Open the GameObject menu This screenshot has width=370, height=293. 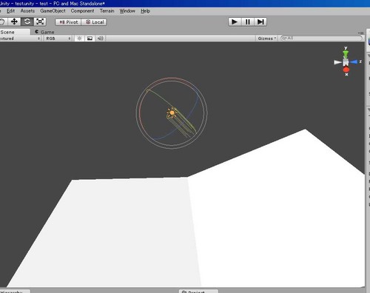[x=53, y=11]
